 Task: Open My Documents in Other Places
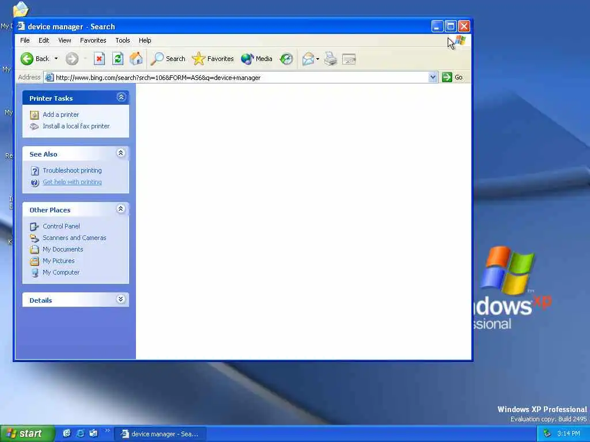click(62, 249)
